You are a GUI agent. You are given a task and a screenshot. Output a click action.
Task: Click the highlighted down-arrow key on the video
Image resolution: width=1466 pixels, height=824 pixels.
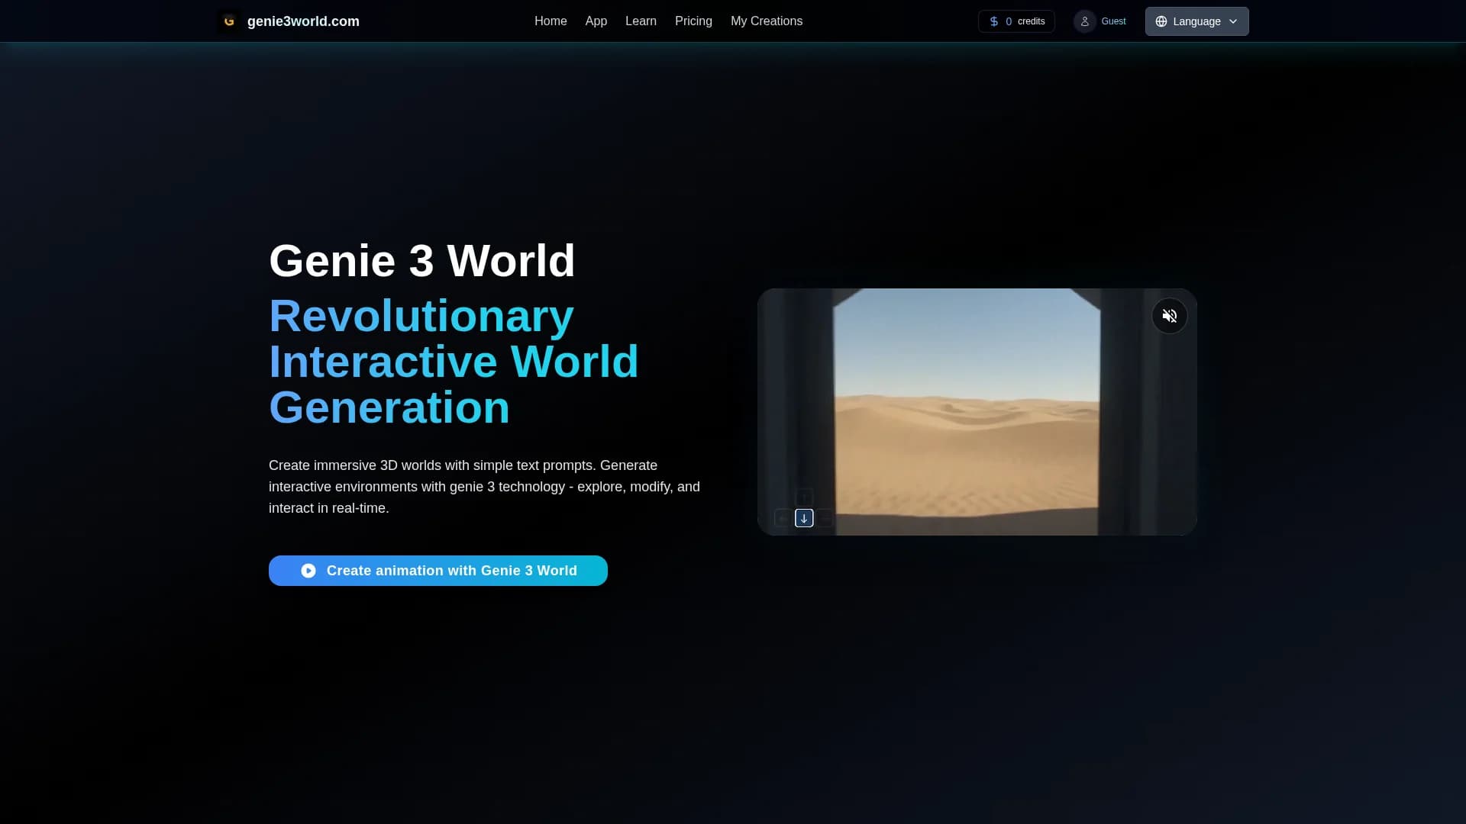804,518
